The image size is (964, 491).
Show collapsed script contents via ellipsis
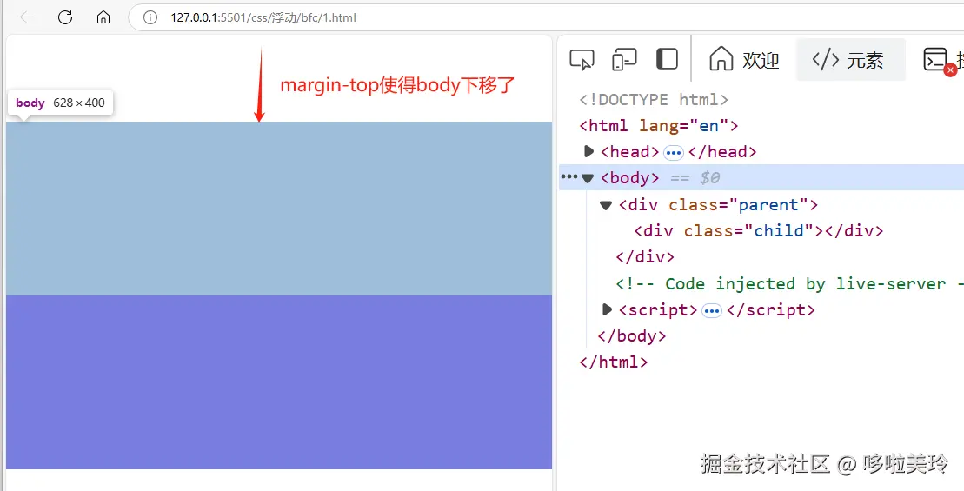tap(712, 311)
